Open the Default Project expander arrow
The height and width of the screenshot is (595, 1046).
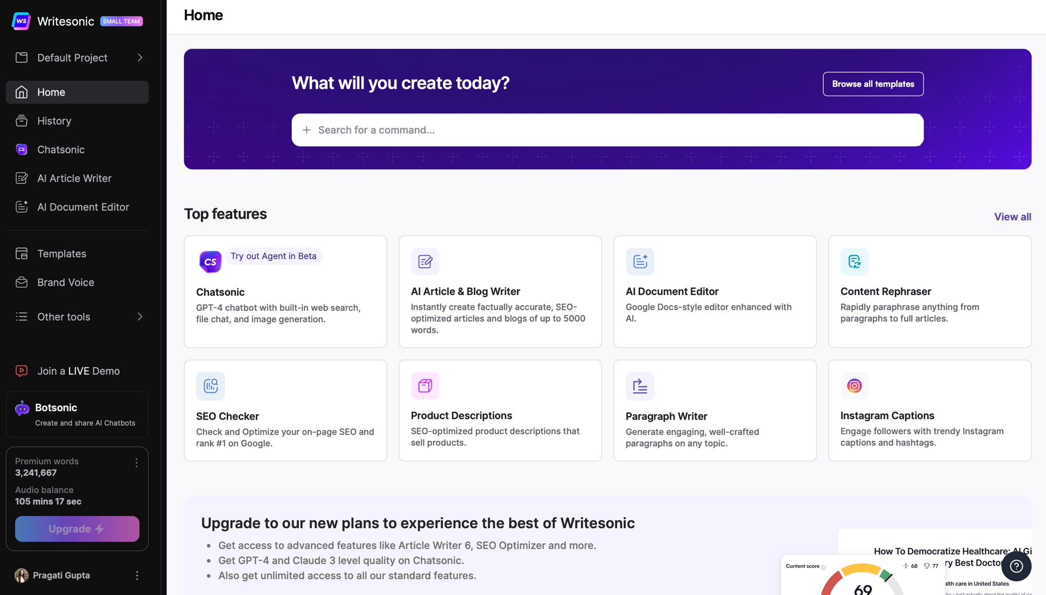point(140,57)
